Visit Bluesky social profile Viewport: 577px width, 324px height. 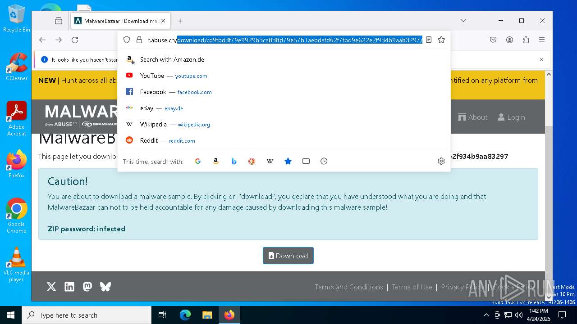pyautogui.click(x=105, y=287)
